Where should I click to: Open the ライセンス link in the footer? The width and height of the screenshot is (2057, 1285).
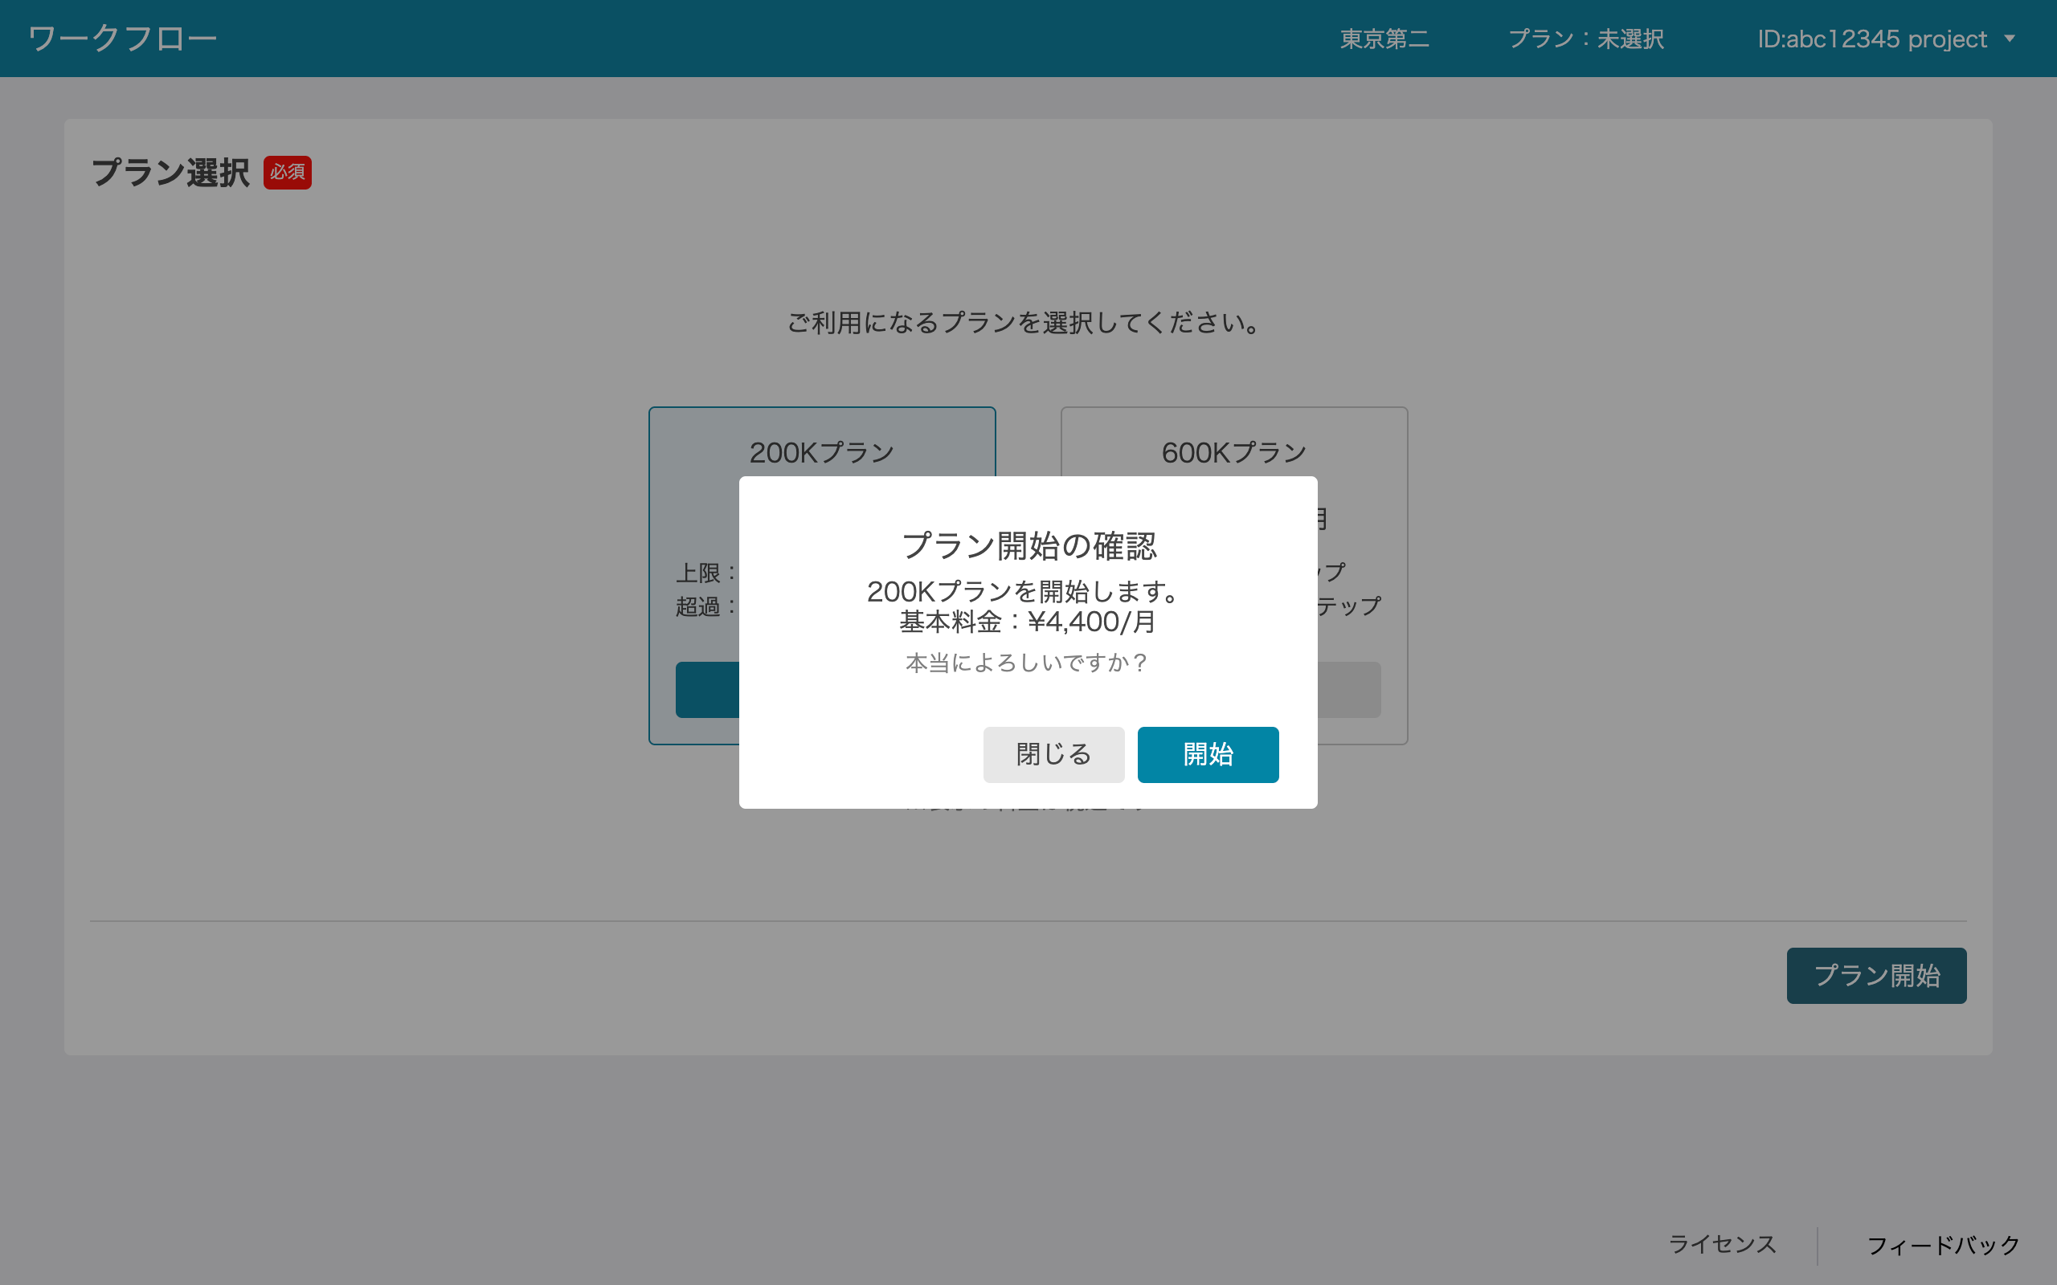point(1721,1244)
